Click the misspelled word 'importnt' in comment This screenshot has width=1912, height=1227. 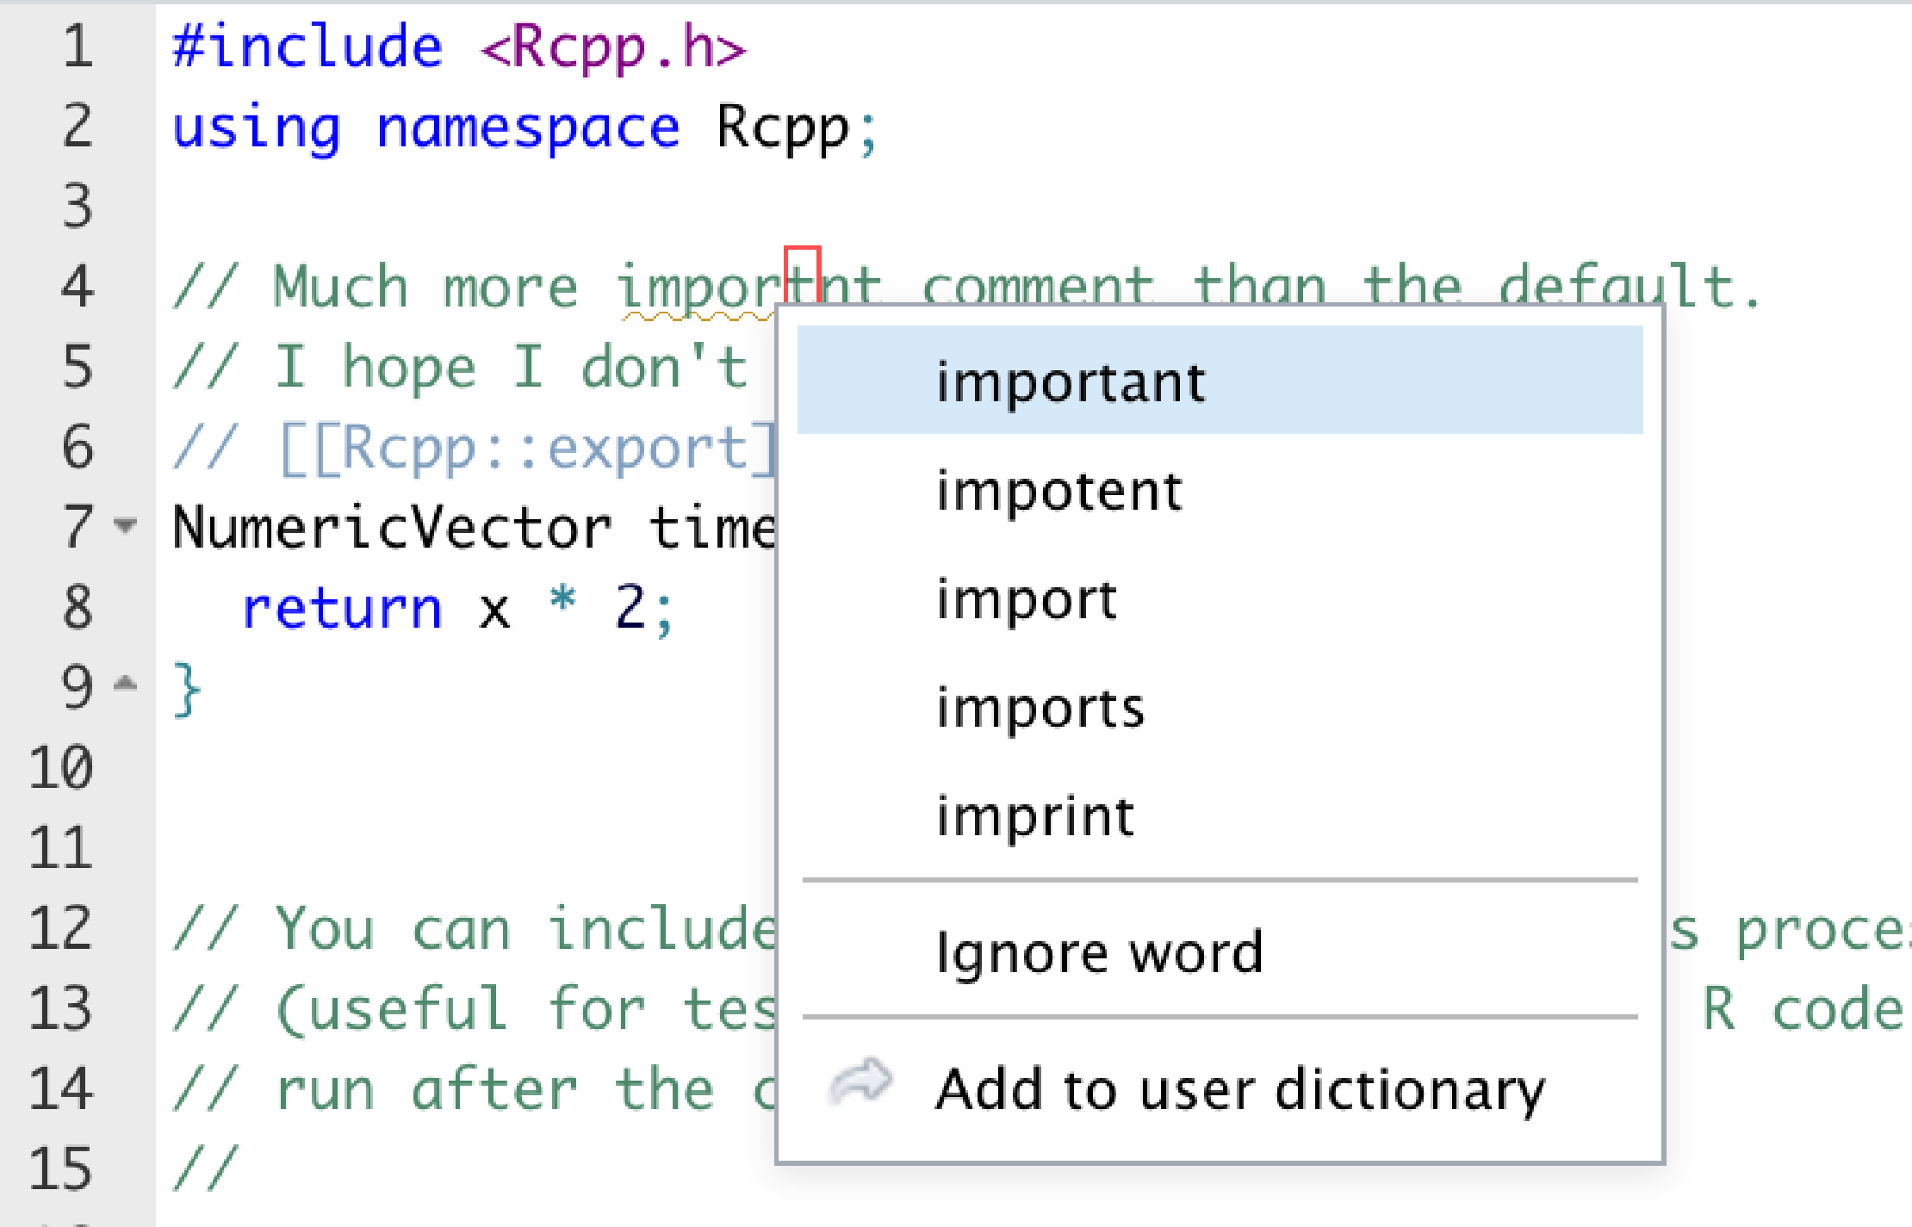[698, 288]
